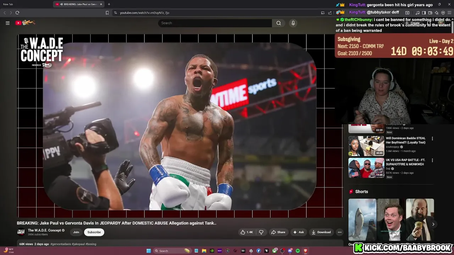Click the #jakepaul hashtag
The width and height of the screenshot is (454, 255).
78,244
